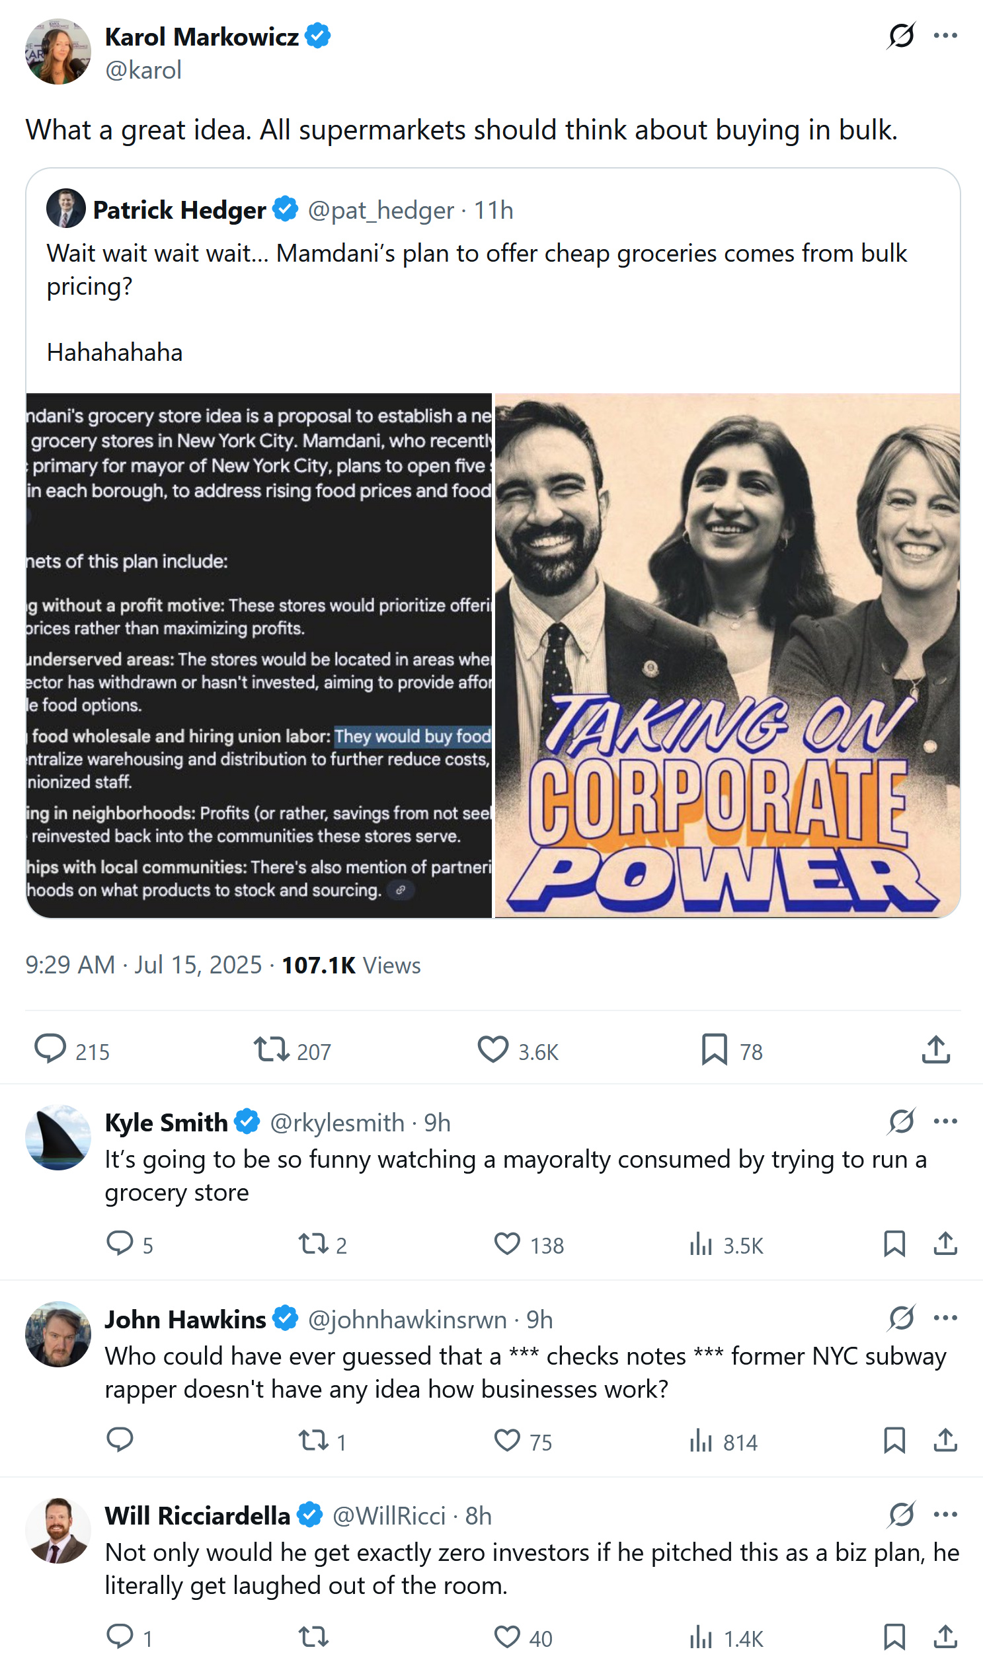Share Will Ricciardella's reply
983x1666 pixels.
(945, 1638)
